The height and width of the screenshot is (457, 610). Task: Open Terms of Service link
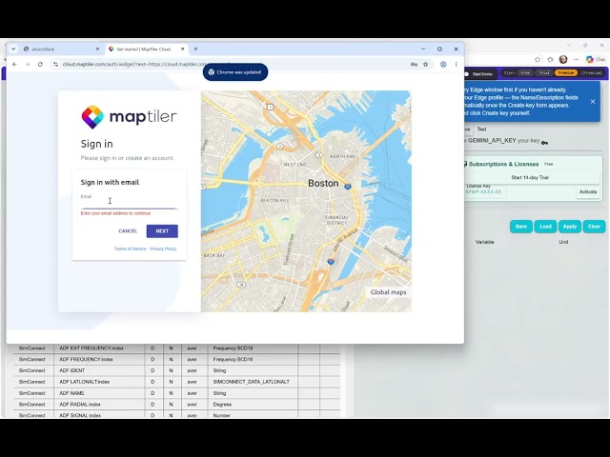[x=131, y=248]
